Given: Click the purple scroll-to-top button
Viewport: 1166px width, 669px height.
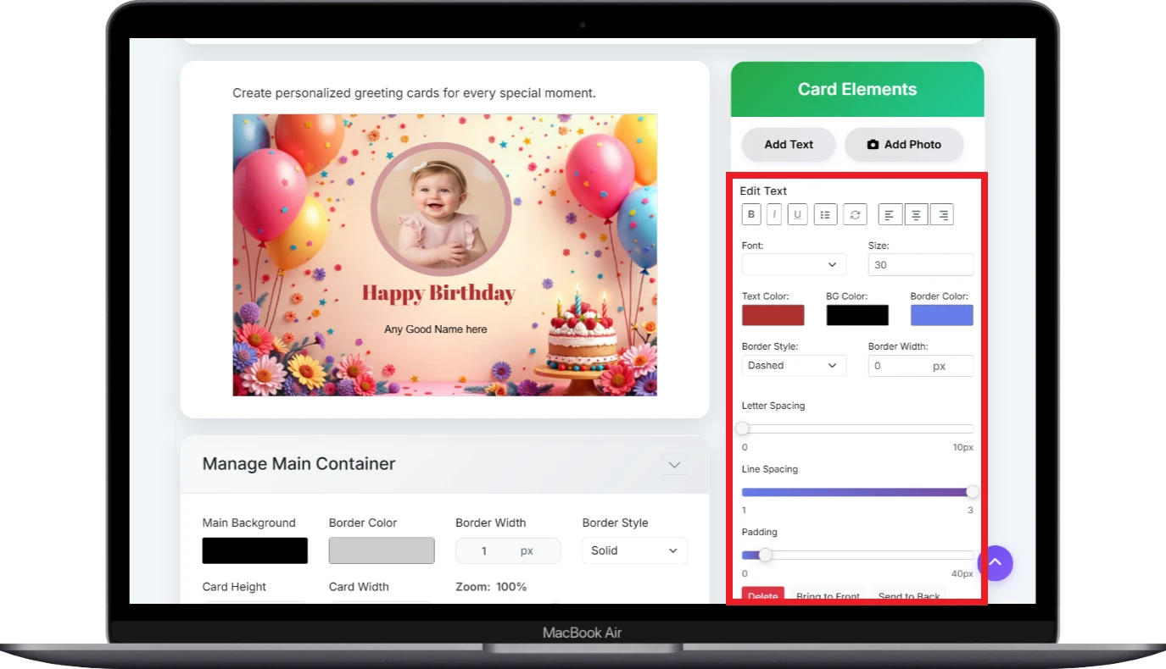Looking at the screenshot, I should tap(995, 562).
